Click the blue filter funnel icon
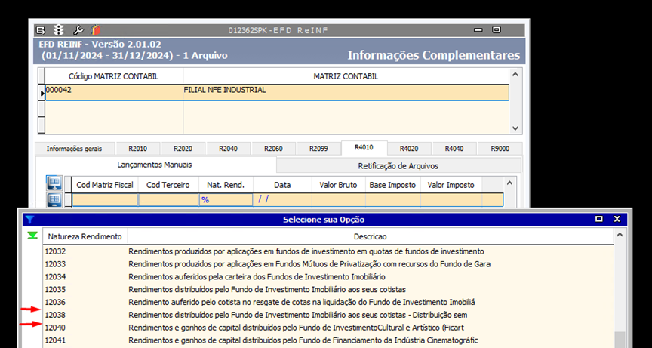 click(x=29, y=219)
